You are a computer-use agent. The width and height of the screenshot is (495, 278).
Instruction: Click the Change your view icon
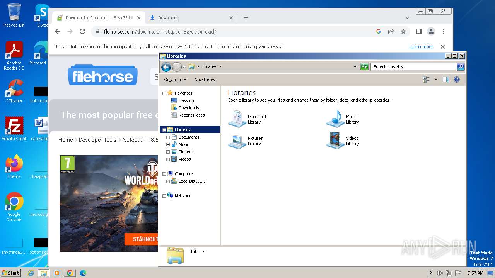pos(427,80)
